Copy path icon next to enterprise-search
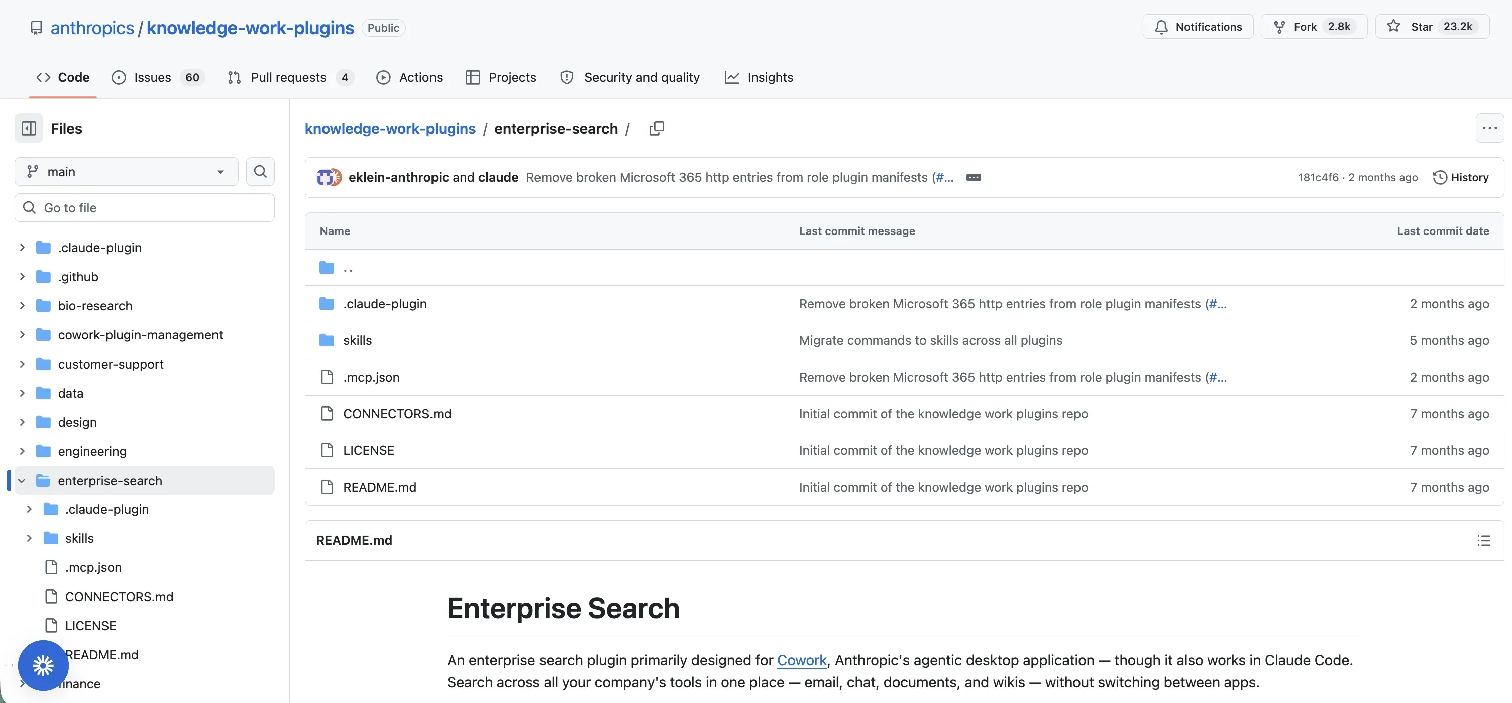This screenshot has width=1512, height=703. [x=657, y=128]
